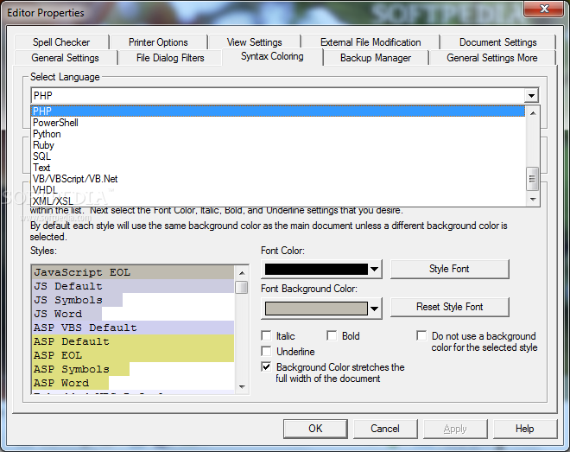Select the ASP Symbols style

pyautogui.click(x=133, y=369)
